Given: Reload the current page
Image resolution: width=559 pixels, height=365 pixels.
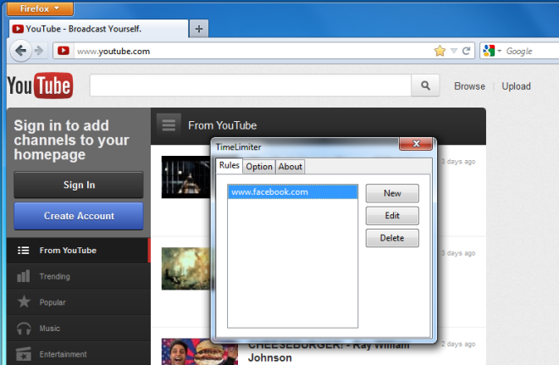Looking at the screenshot, I should point(466,51).
